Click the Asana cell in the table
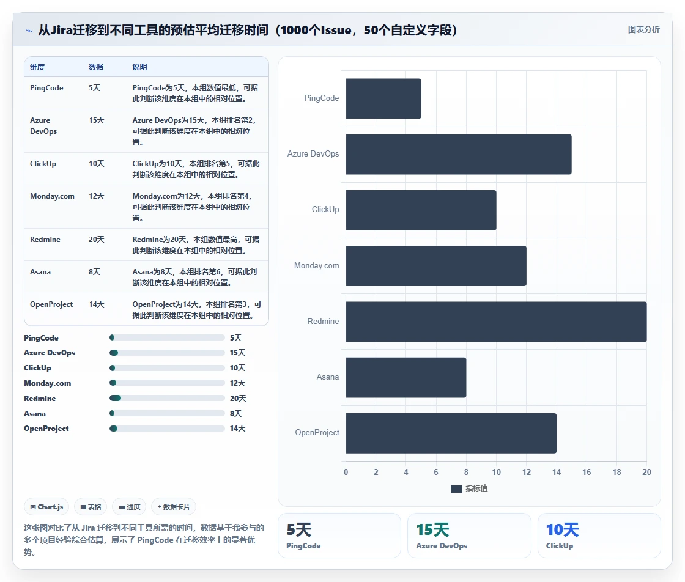This screenshot has width=685, height=582. (40, 272)
